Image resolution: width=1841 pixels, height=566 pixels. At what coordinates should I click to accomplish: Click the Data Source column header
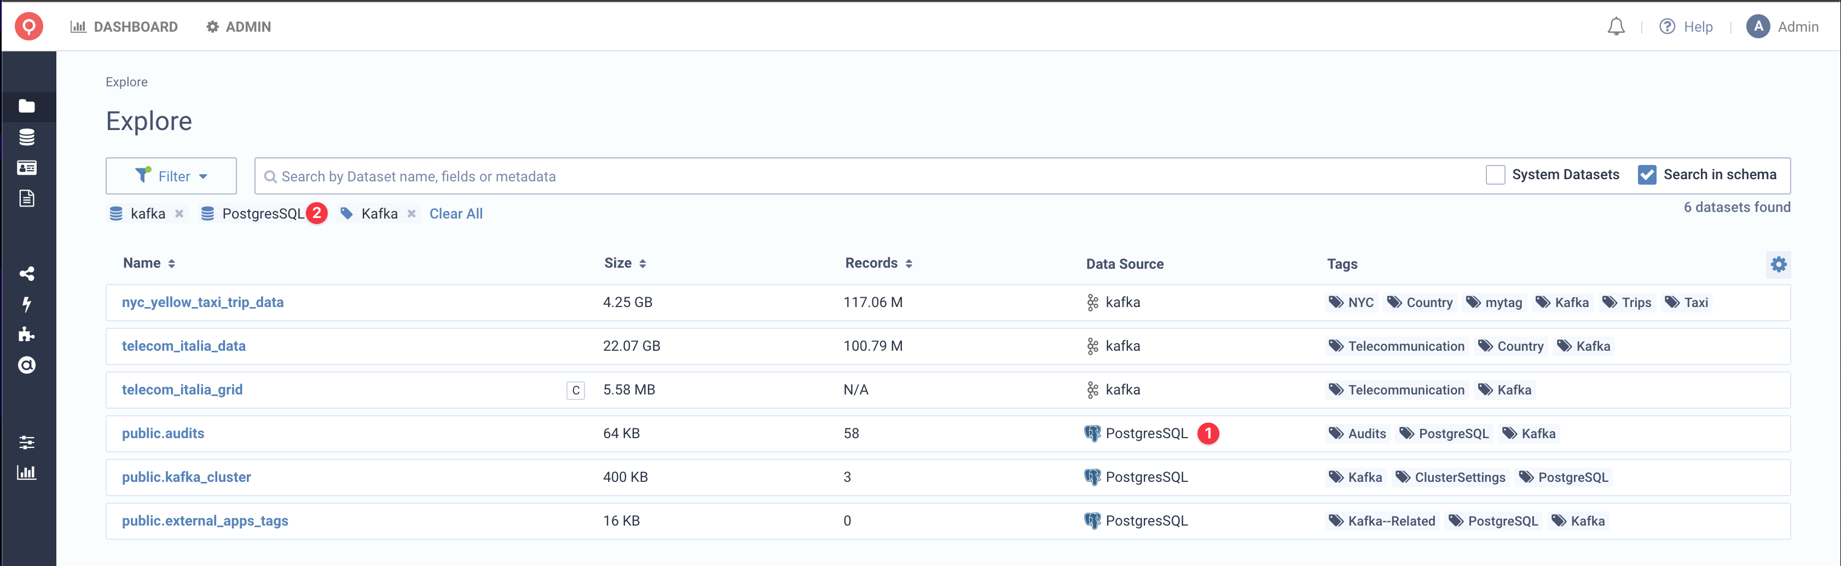pos(1125,264)
